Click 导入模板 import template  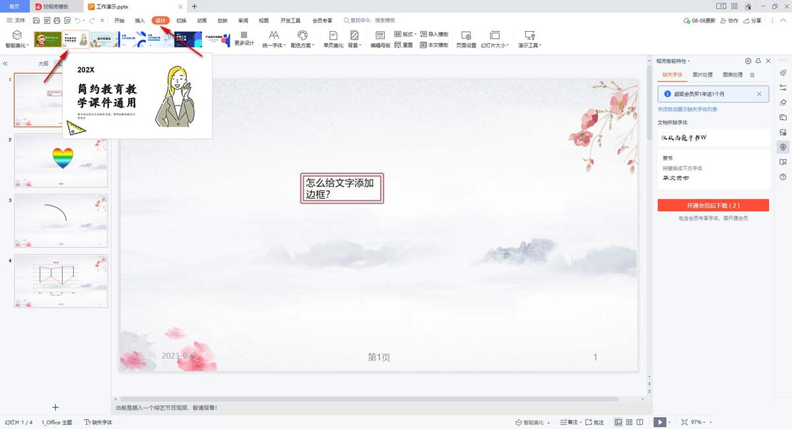pos(434,34)
